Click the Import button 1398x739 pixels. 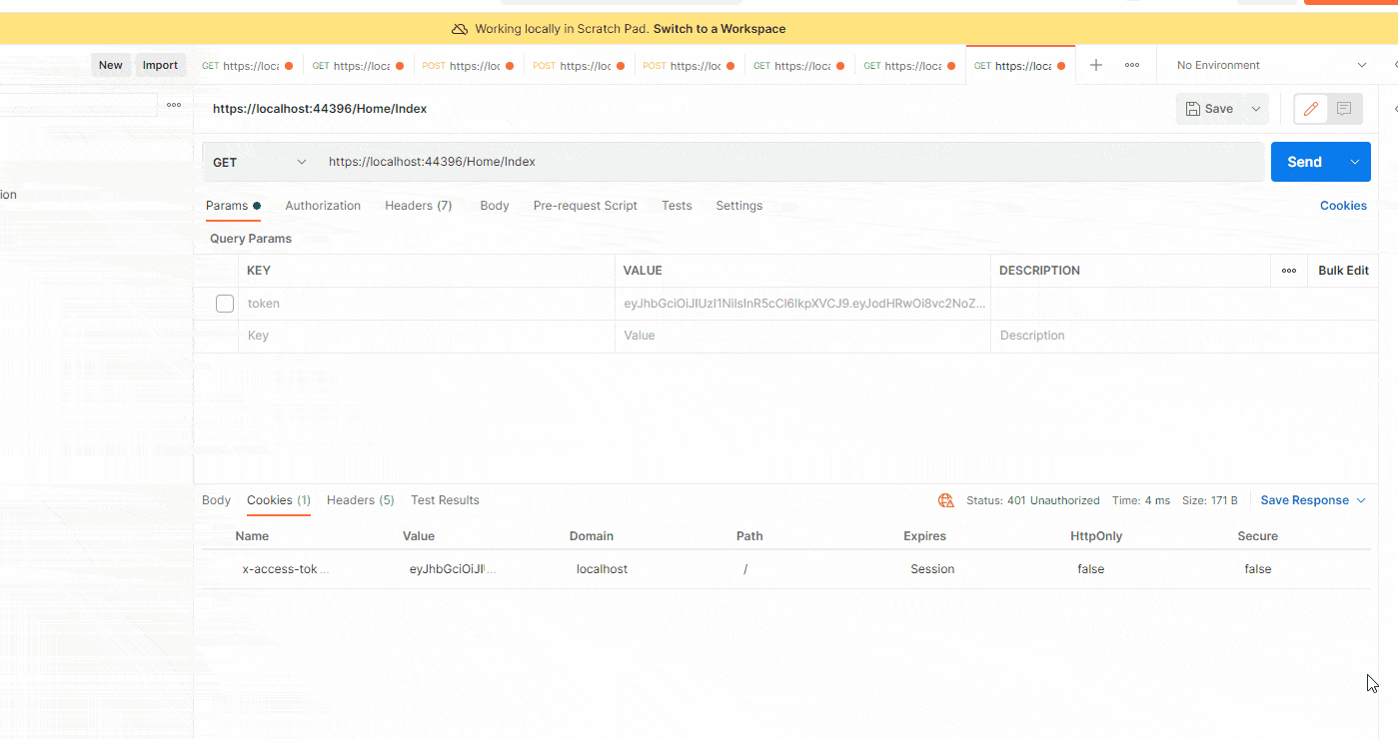point(160,65)
